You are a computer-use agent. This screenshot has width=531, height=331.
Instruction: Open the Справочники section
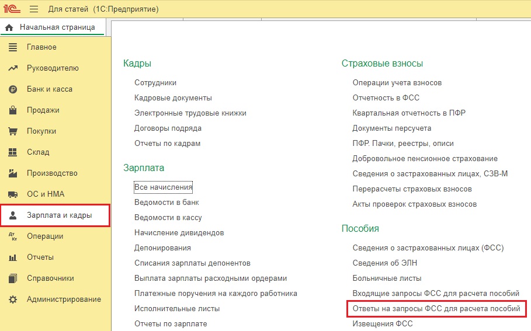pos(50,278)
